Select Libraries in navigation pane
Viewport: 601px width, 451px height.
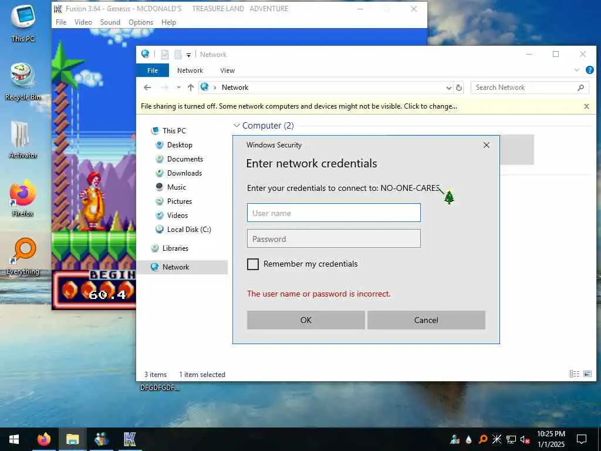pos(175,248)
